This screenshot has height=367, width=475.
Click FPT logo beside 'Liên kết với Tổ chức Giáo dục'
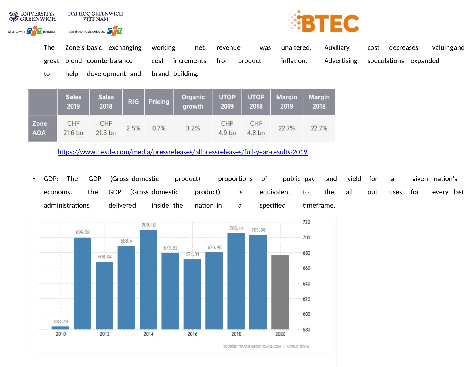click(x=115, y=31)
